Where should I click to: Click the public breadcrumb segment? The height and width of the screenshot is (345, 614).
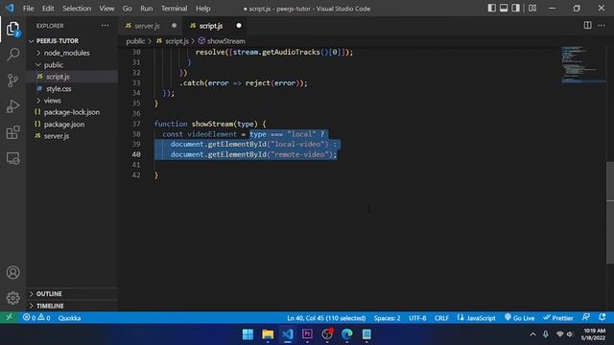coord(135,41)
